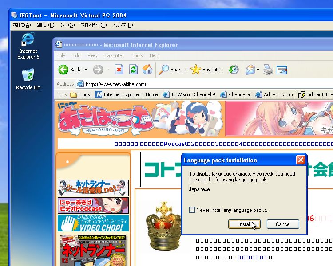Click Install in the language pack dialog
The width and height of the screenshot is (333, 266).
(x=244, y=224)
